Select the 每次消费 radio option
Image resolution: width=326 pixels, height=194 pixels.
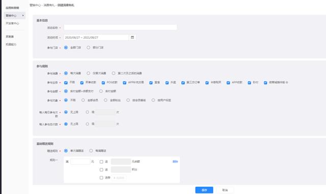point(66,73)
